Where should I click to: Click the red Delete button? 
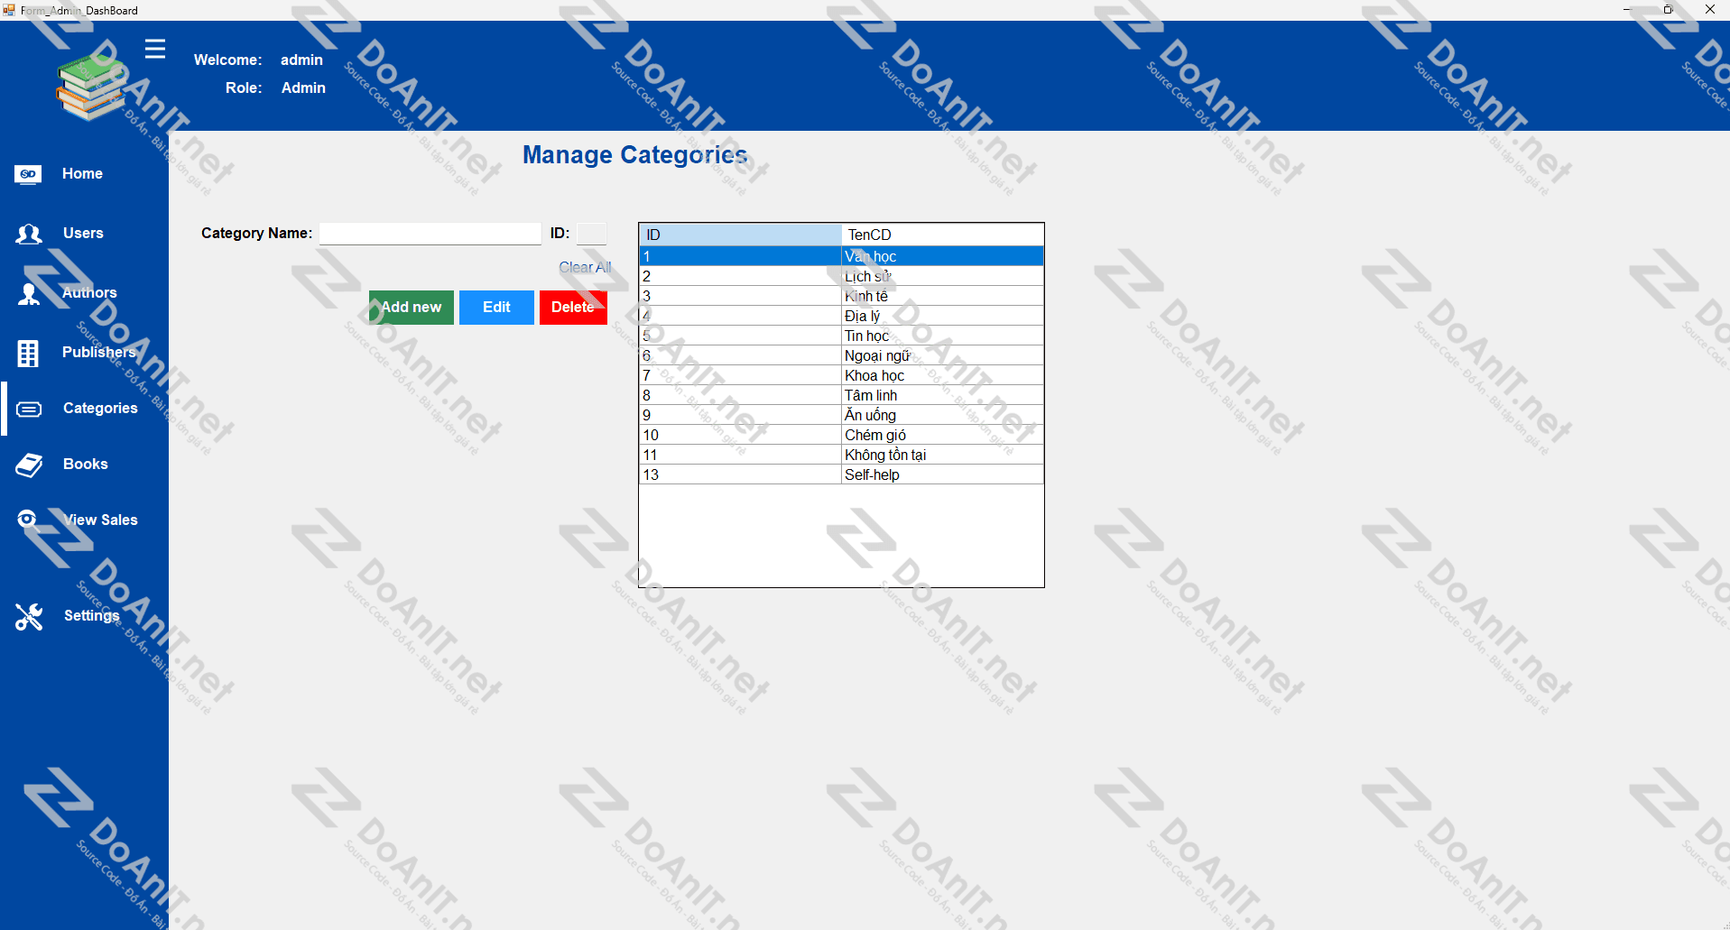pos(573,308)
